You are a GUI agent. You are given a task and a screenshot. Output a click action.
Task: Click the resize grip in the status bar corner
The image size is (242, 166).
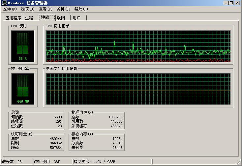[239, 162]
